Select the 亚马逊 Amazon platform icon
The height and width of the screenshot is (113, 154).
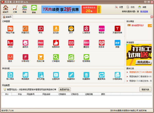pyautogui.click(x=56, y=28)
